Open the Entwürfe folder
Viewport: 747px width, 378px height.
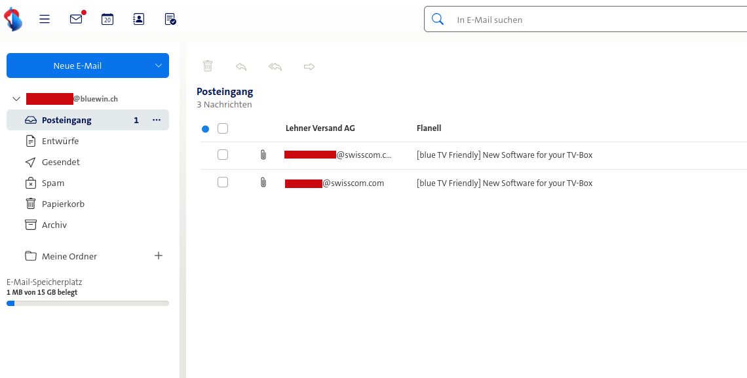[60, 141]
